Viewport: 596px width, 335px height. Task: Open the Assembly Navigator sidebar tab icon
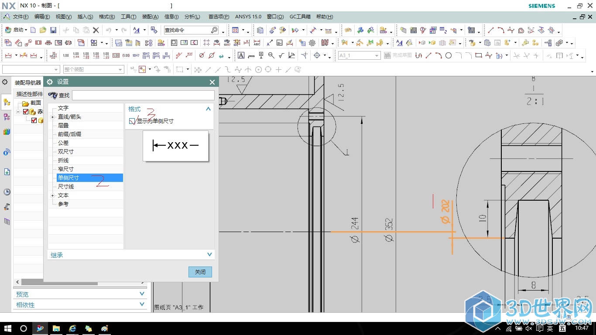[x=7, y=103]
